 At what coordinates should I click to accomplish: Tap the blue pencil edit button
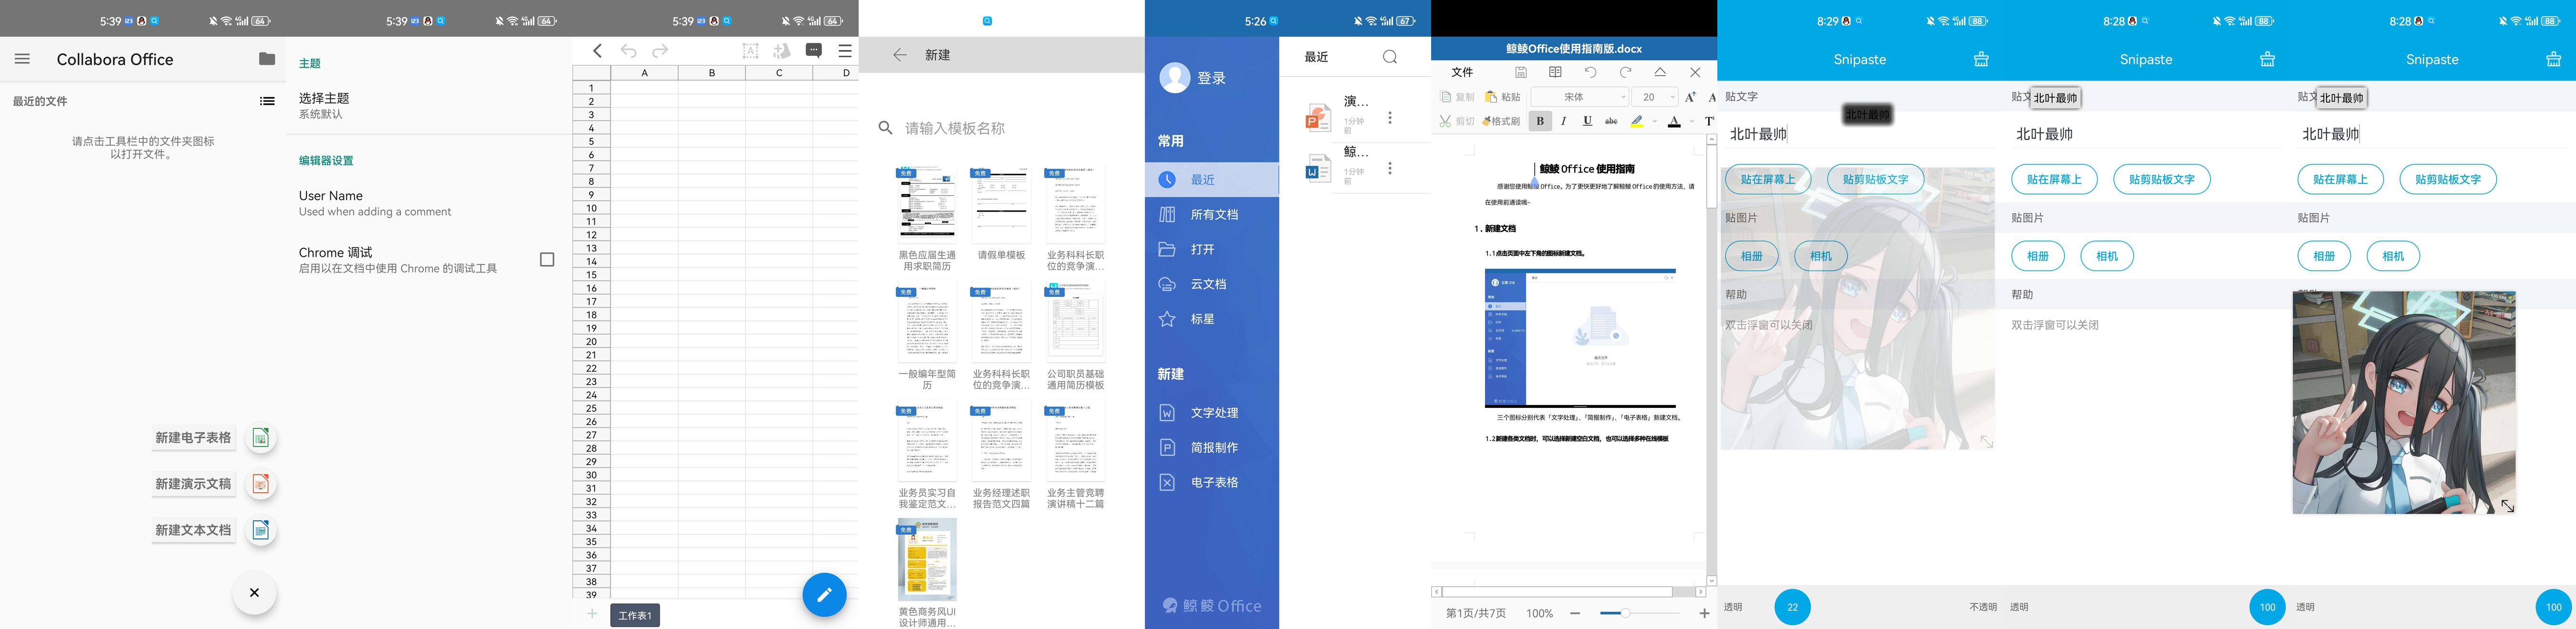(x=824, y=595)
